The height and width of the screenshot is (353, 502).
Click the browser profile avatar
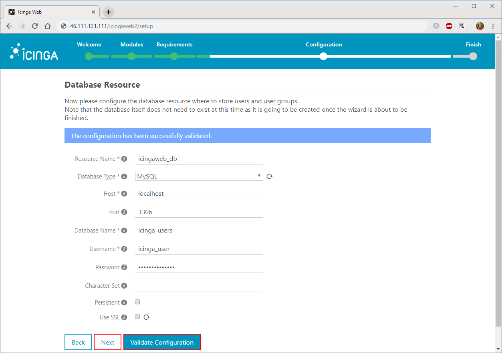click(480, 26)
